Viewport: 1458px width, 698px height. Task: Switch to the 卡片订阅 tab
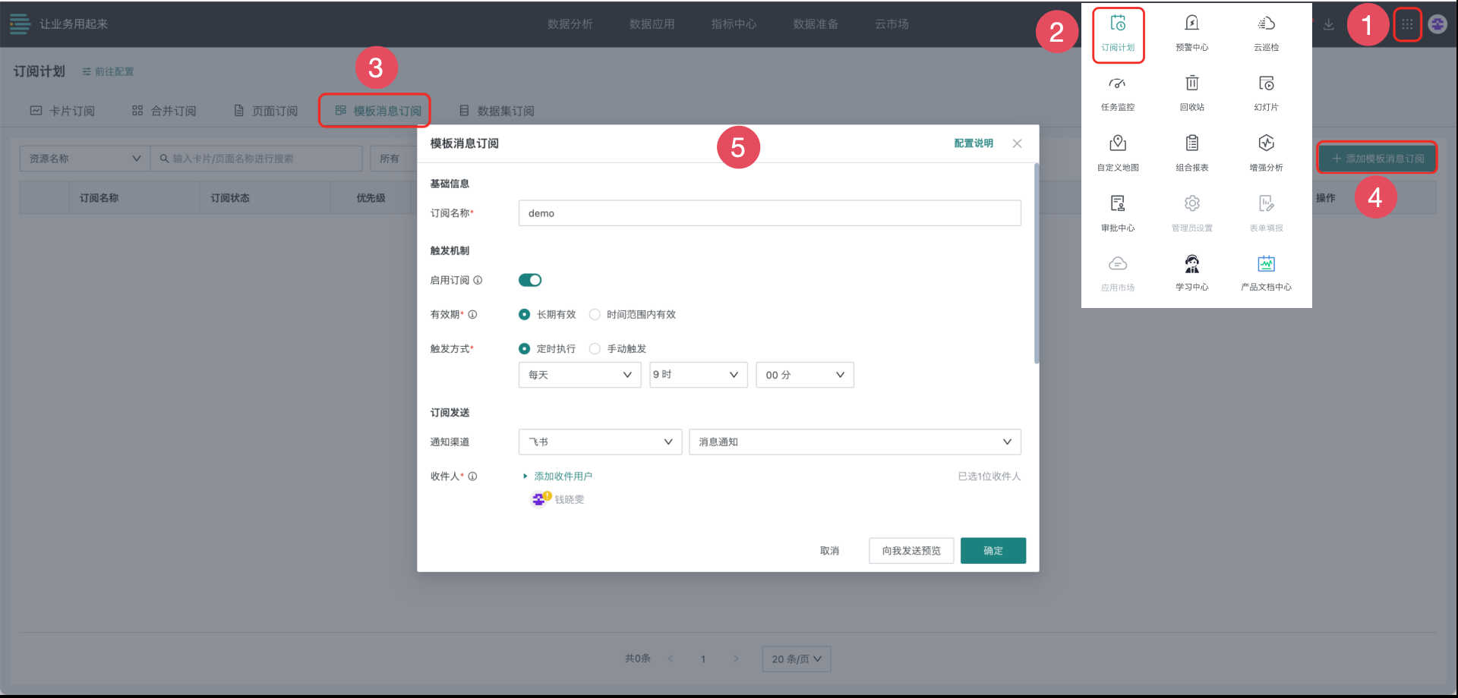click(63, 111)
